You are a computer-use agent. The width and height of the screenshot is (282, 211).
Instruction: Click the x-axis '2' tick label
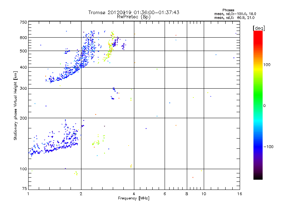point(81,194)
